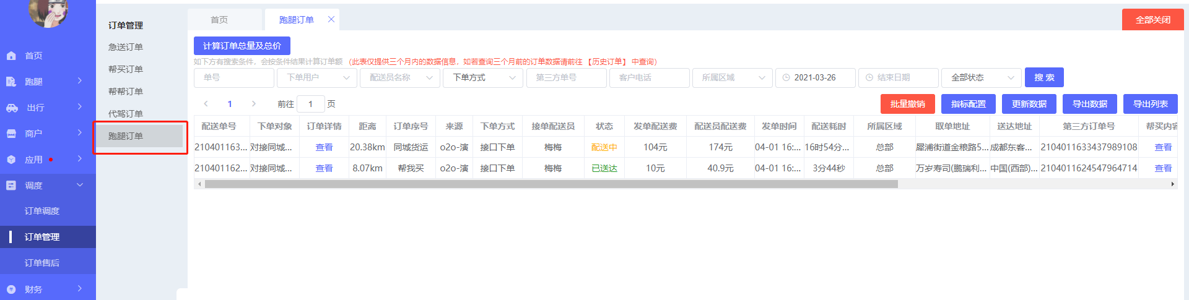Click the user avatar picture
The height and width of the screenshot is (300, 1189).
(48, 12)
